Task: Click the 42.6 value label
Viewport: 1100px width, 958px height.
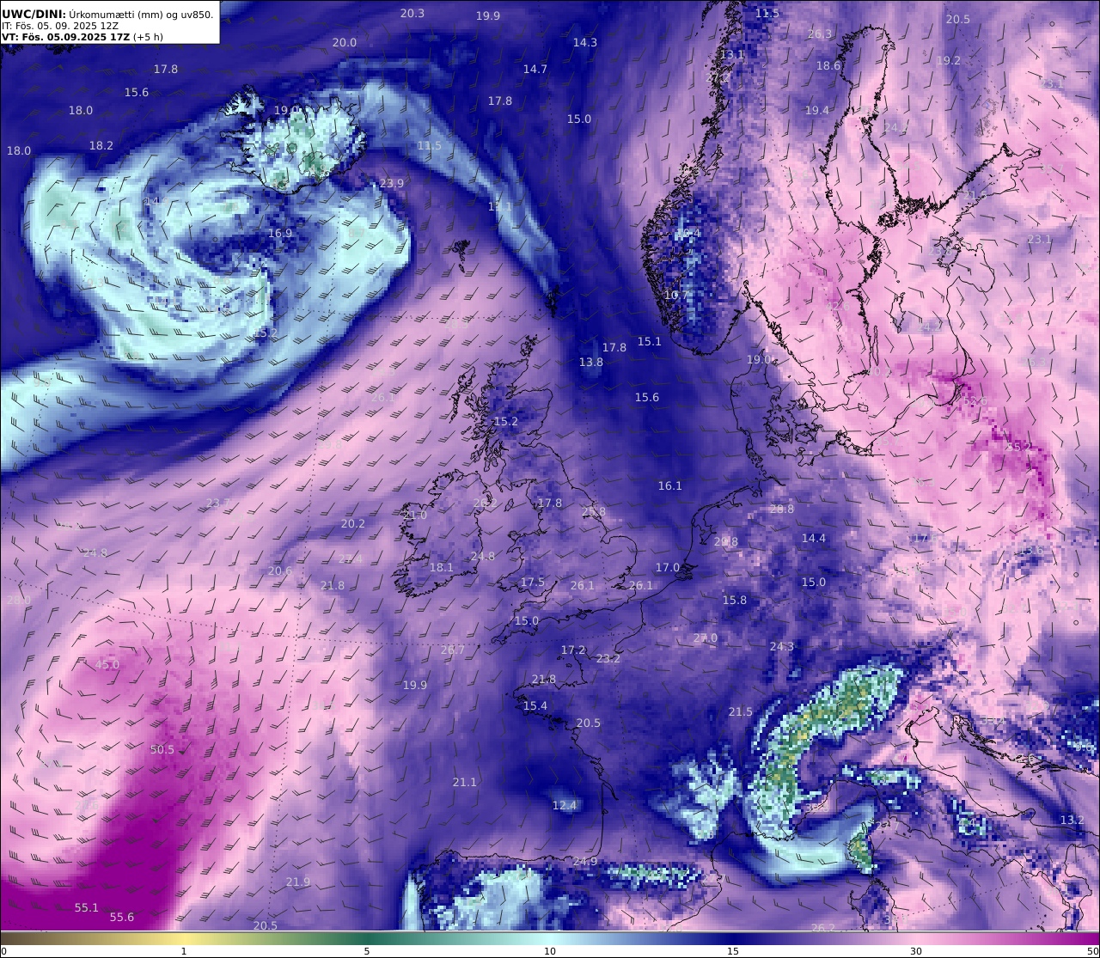Action: click(x=838, y=307)
